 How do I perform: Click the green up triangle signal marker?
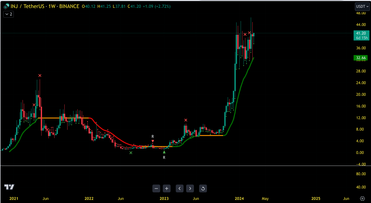pos(164,152)
